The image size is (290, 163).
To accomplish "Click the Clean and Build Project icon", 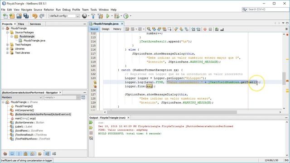I will [x=101, y=16].
